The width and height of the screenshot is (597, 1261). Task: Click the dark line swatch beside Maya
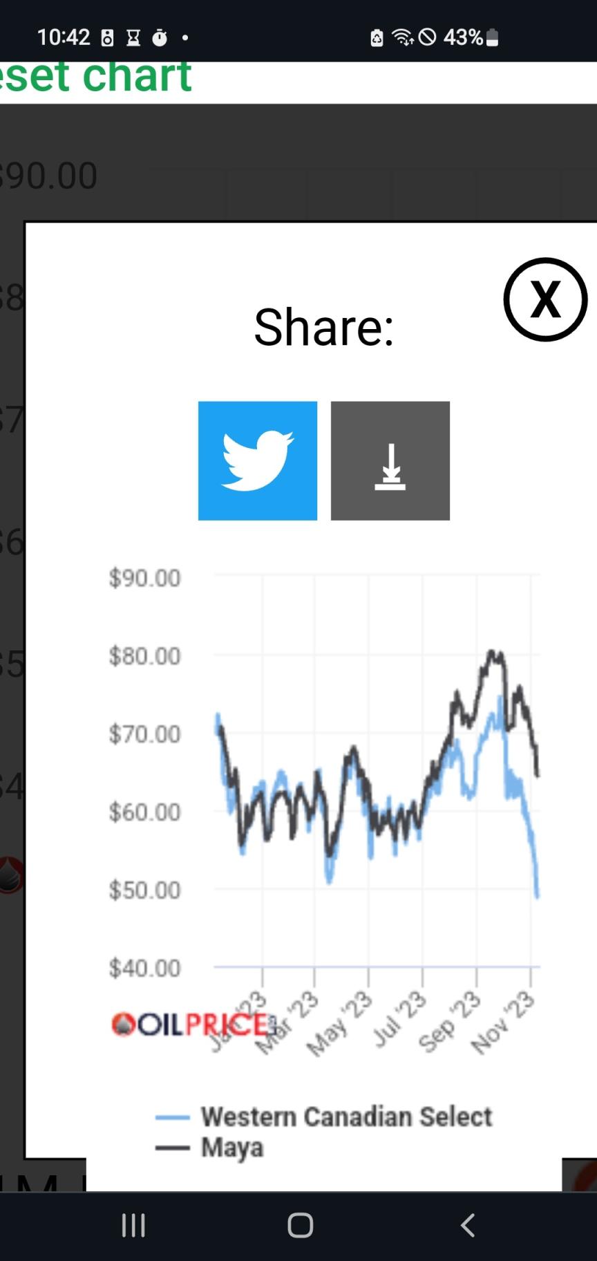pyautogui.click(x=172, y=1148)
